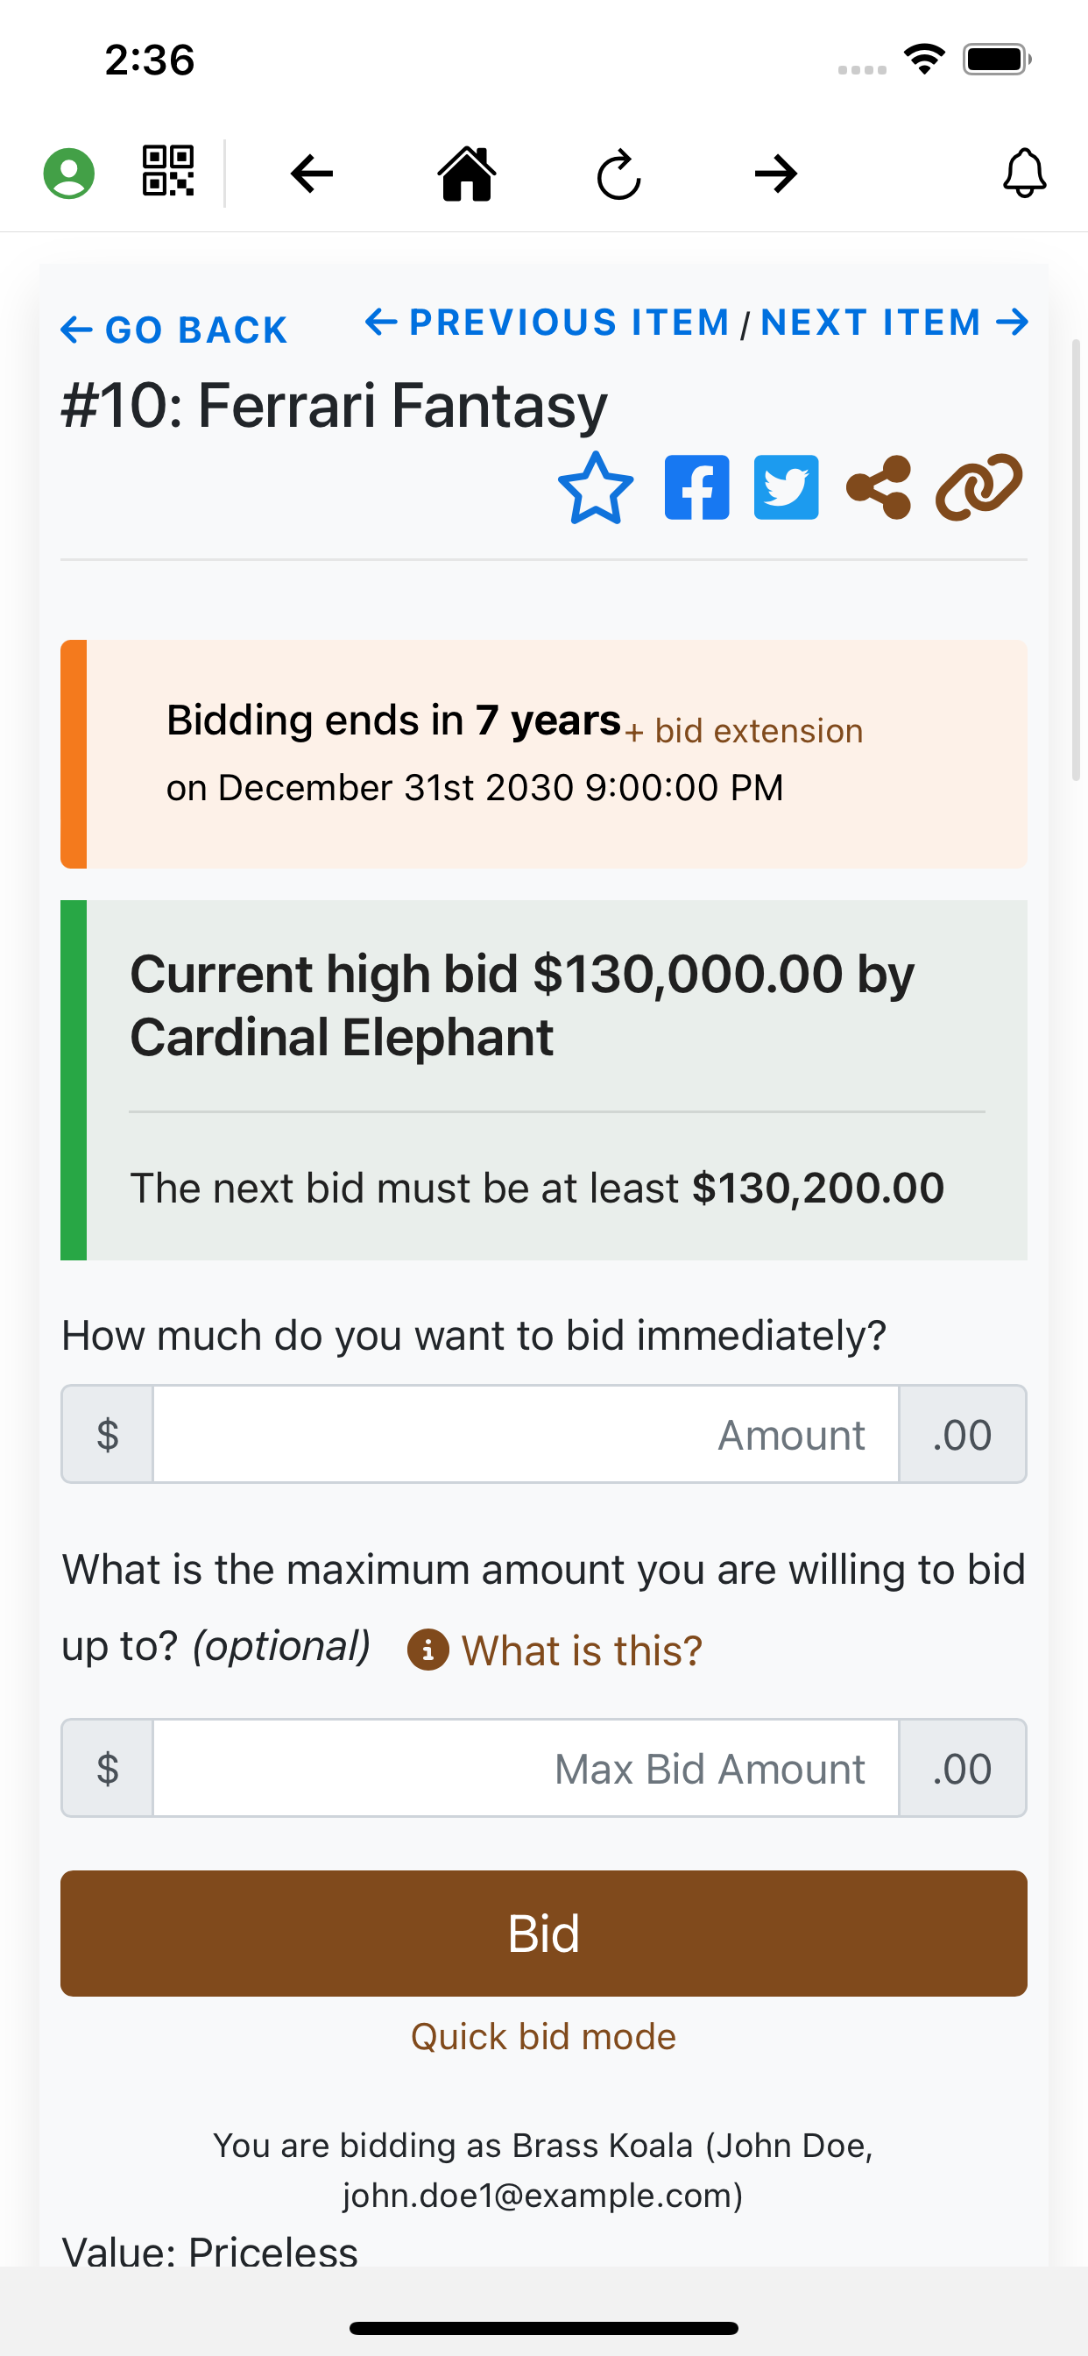Open the Previous Item link

click(x=547, y=323)
